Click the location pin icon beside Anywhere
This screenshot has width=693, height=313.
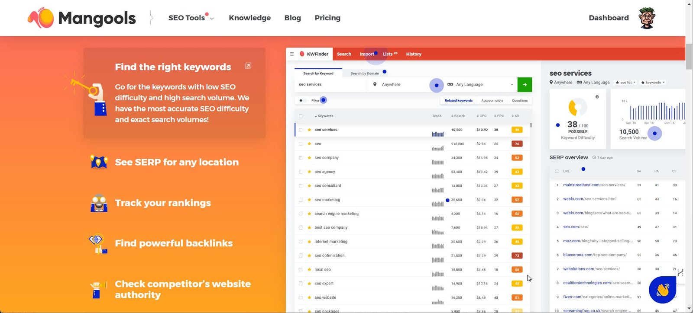[x=375, y=84]
